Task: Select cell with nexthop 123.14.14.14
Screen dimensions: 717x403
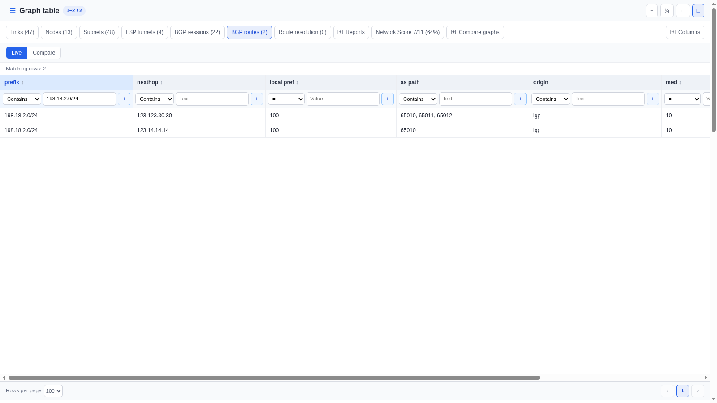Action: pyautogui.click(x=199, y=130)
